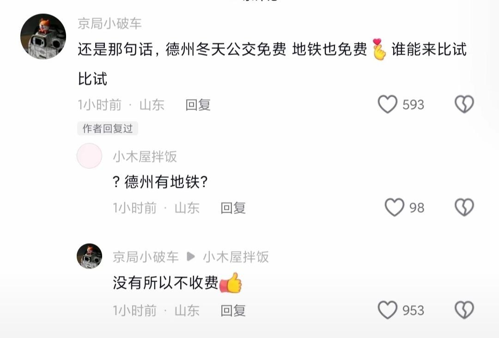Like the '没有所以不收费' reply with 953 likes

(x=388, y=310)
